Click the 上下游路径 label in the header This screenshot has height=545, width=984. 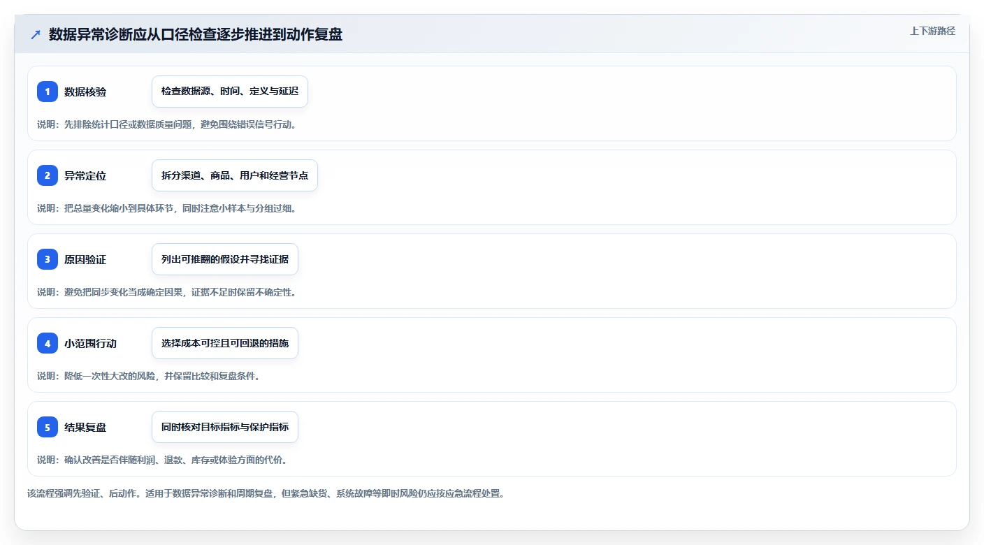click(932, 31)
